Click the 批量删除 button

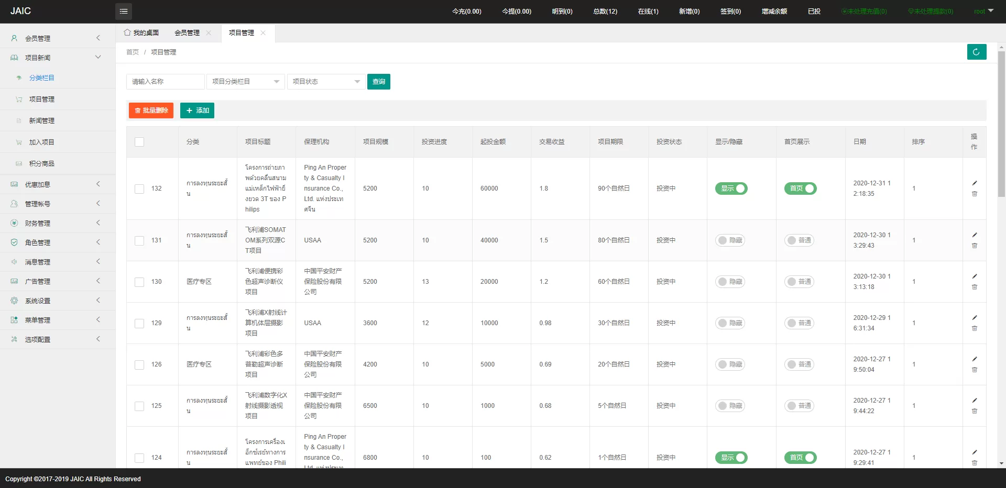[x=151, y=110]
